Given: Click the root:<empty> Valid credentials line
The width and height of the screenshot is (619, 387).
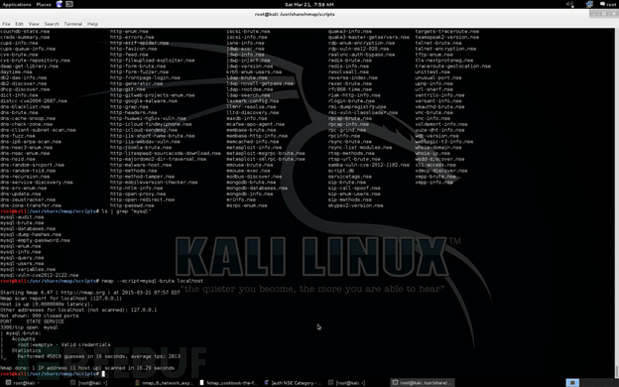Looking at the screenshot, I should click(63, 344).
